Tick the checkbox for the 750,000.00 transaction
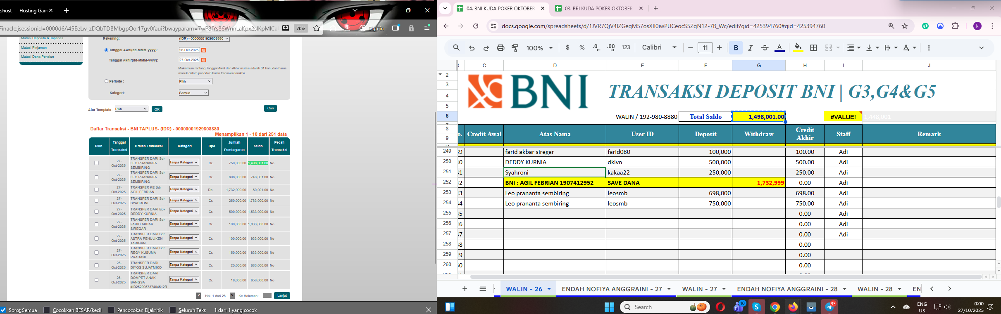 point(97,163)
